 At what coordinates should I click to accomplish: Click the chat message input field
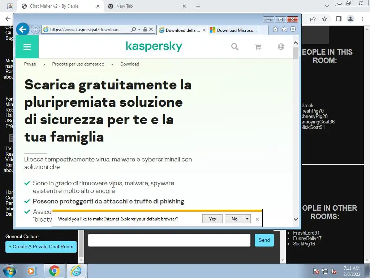[169, 240]
